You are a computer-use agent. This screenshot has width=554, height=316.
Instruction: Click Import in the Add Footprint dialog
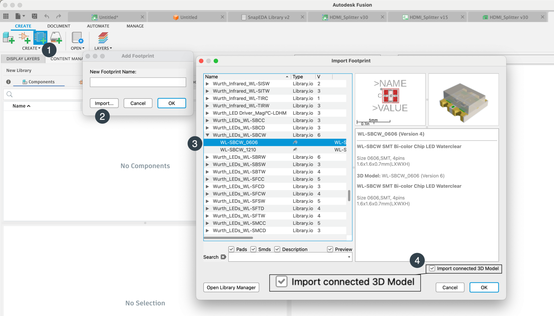click(x=104, y=103)
